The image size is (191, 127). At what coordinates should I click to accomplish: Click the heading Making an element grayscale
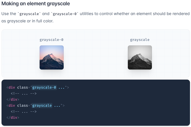[36, 4]
